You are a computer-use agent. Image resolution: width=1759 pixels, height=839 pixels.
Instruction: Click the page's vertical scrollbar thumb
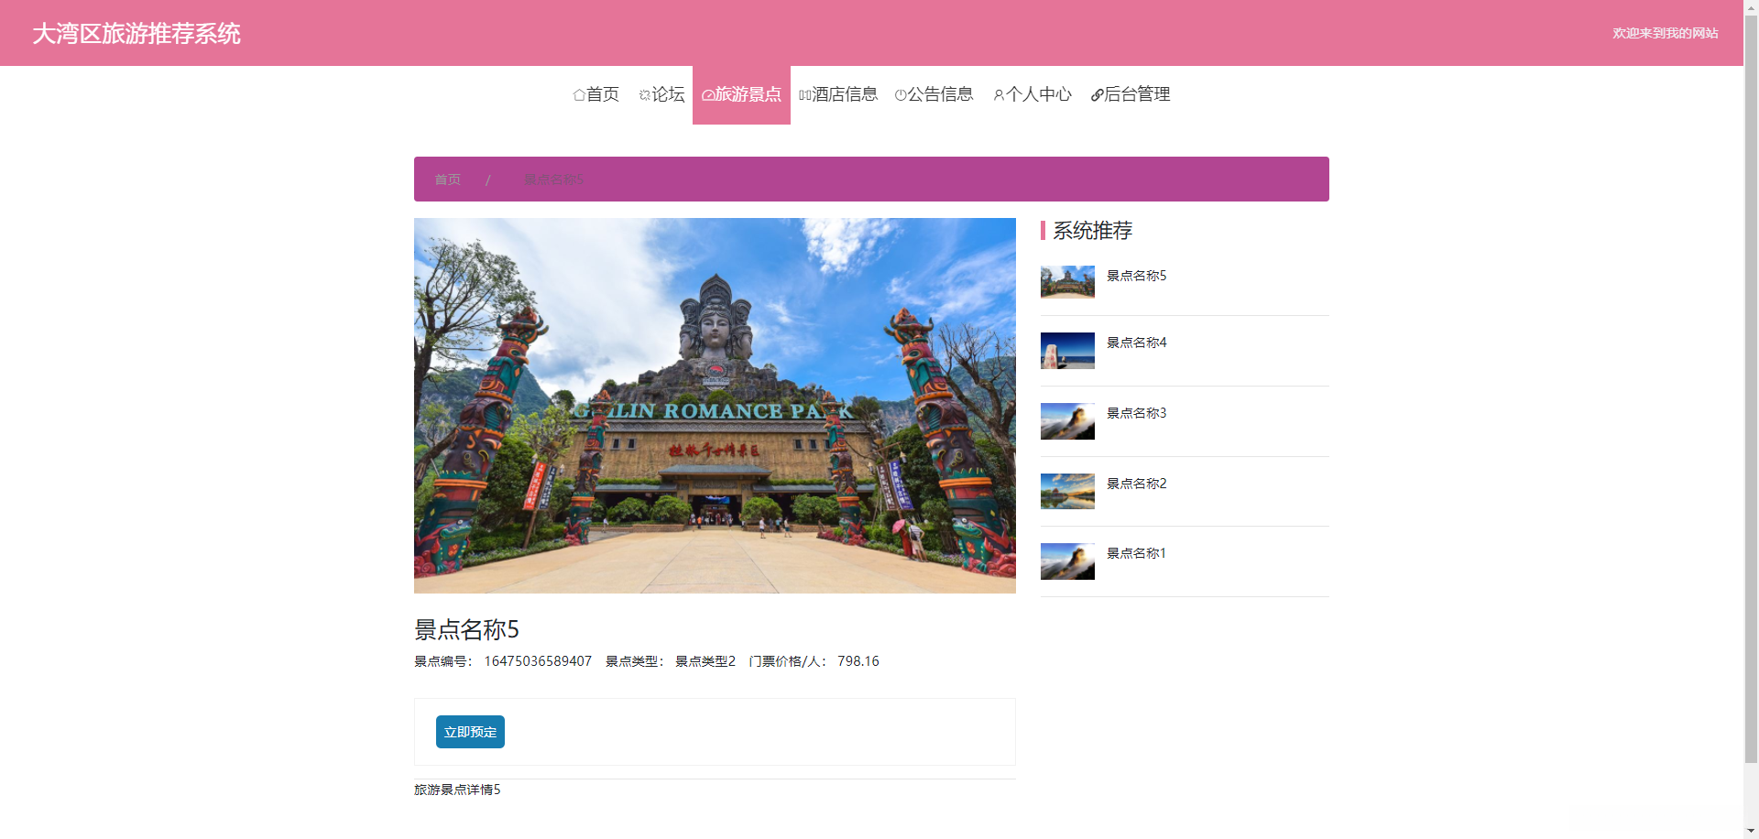point(1751,388)
